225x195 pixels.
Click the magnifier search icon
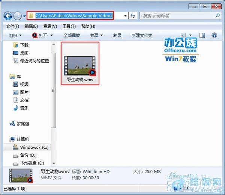coord(217,15)
